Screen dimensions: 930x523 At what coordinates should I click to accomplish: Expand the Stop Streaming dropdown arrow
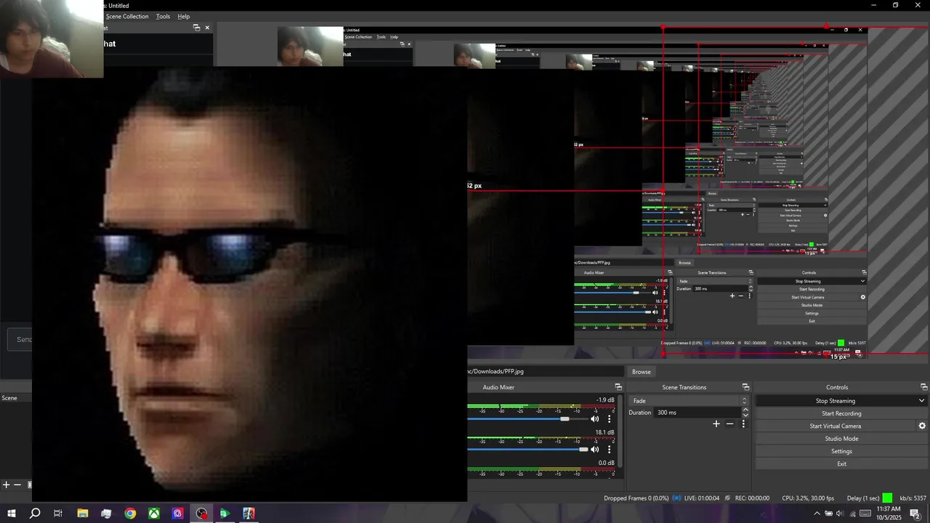[x=922, y=401]
